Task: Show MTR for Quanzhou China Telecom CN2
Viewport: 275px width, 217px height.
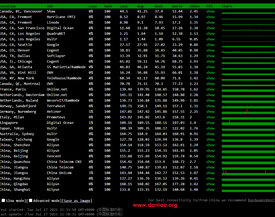Action: click(210, 162)
